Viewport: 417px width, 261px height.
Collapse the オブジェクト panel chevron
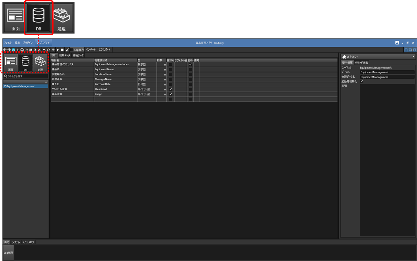tap(413, 57)
